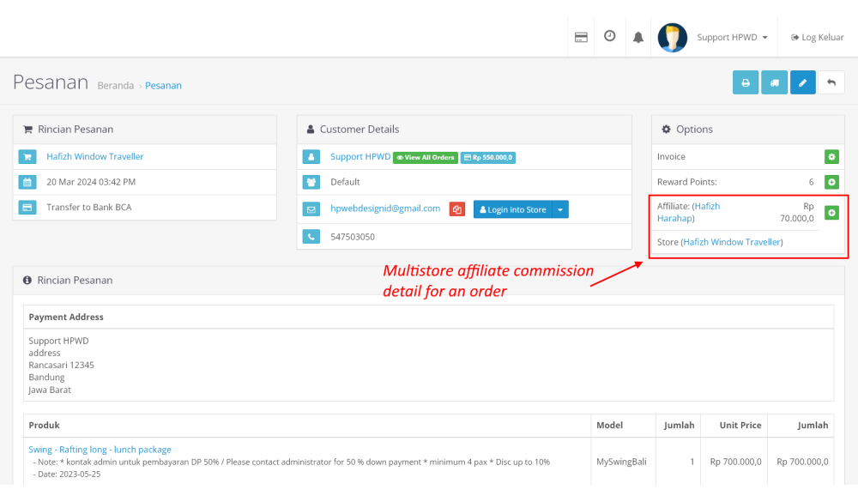Click the Log Keluar link
This screenshot has height=502, width=858.
pos(818,38)
